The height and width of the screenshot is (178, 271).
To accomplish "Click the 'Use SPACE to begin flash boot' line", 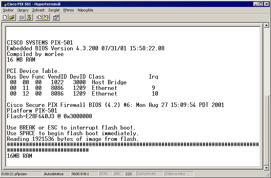I will point(73,133).
